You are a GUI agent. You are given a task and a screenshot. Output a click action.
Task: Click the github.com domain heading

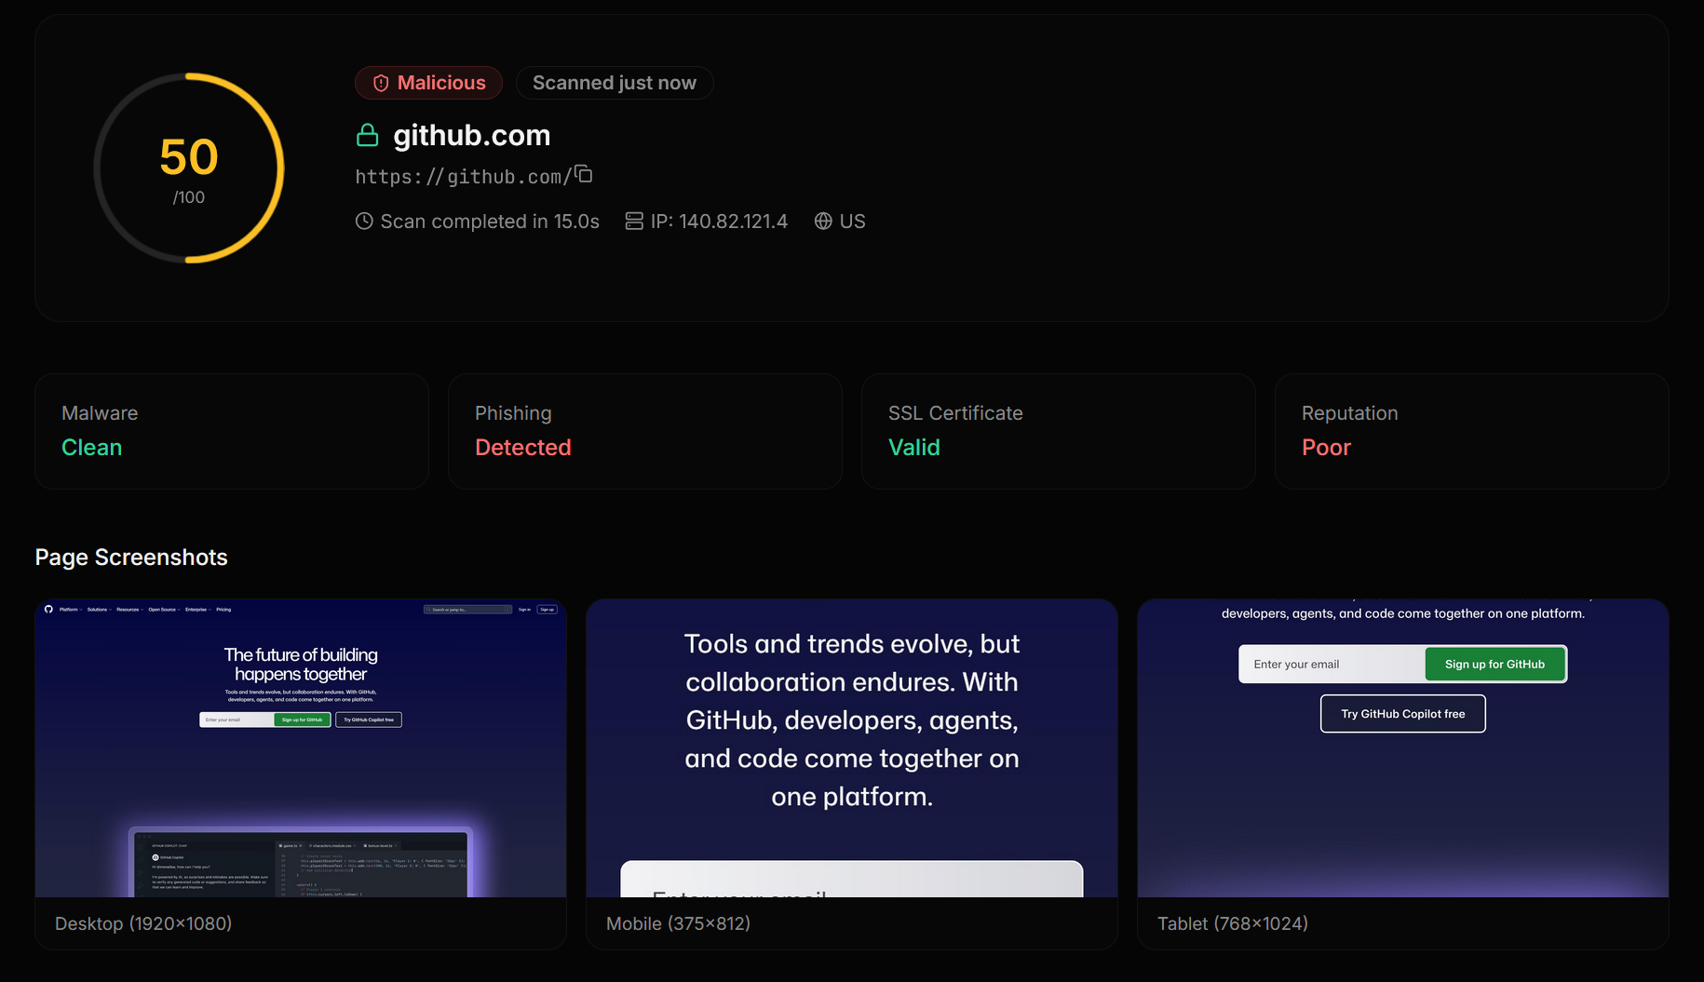point(471,136)
